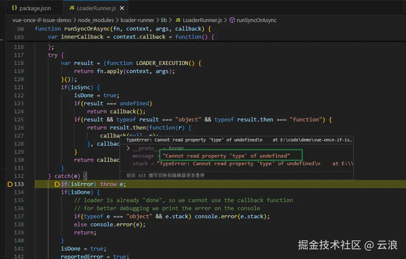
Task: Click the try keyword on line 117
Action: point(53,55)
